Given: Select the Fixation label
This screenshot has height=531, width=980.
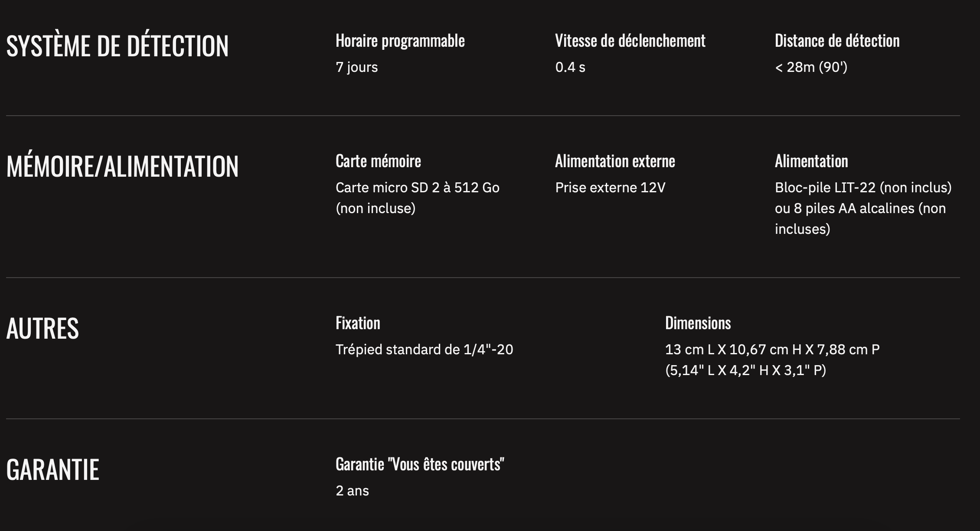Looking at the screenshot, I should pos(358,323).
